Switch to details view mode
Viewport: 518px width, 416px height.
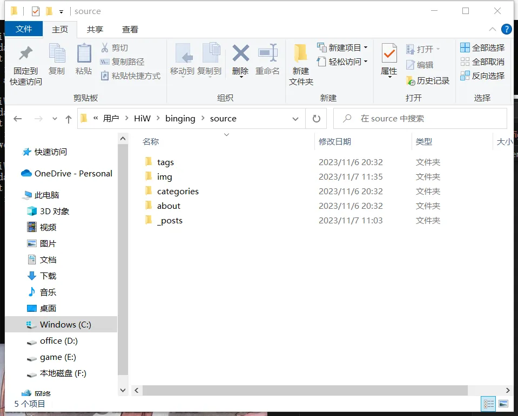(489, 404)
